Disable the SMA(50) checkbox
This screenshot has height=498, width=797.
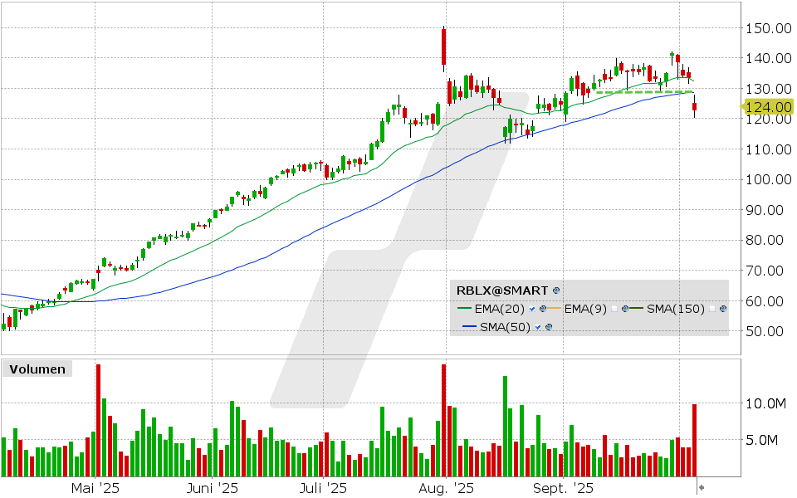[x=538, y=325]
